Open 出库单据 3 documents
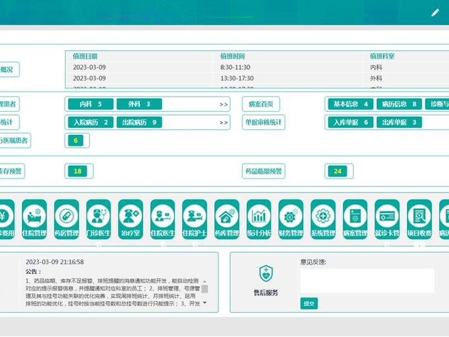 point(399,122)
